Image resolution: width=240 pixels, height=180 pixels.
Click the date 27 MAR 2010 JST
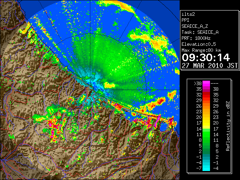pos(210,66)
